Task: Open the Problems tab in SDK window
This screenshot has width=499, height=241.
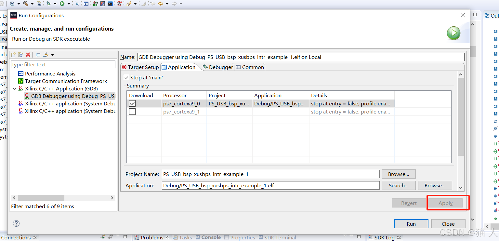Action: coord(152,237)
